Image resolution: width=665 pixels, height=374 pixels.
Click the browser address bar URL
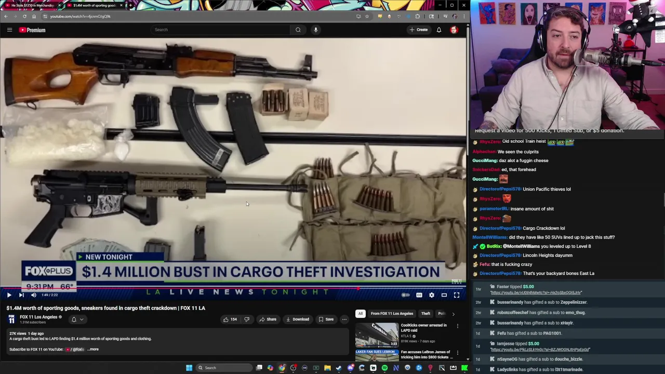coord(81,16)
